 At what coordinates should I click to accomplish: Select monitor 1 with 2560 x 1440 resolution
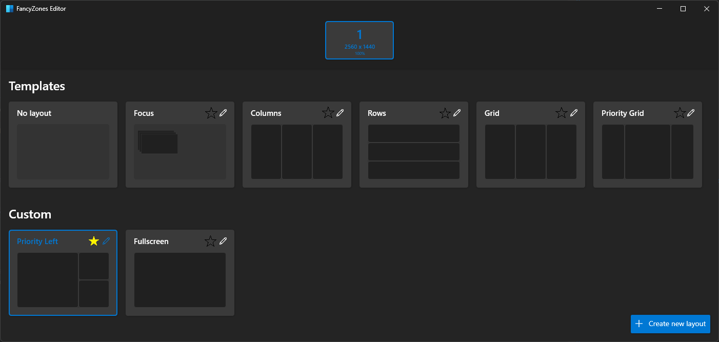pyautogui.click(x=359, y=40)
